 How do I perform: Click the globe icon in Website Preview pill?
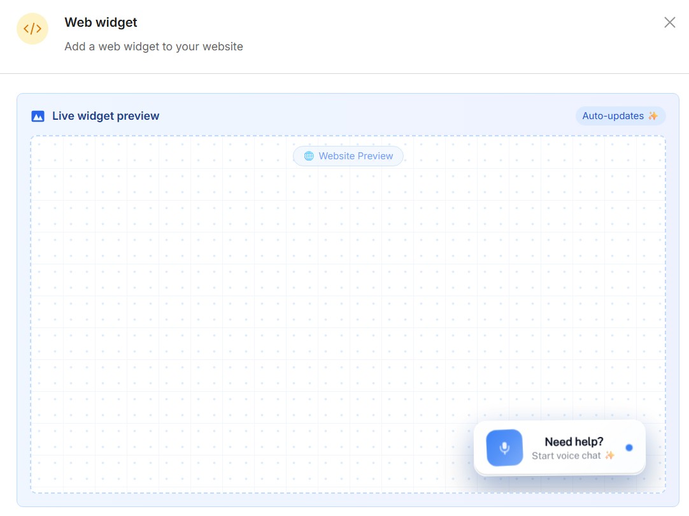[x=309, y=156]
